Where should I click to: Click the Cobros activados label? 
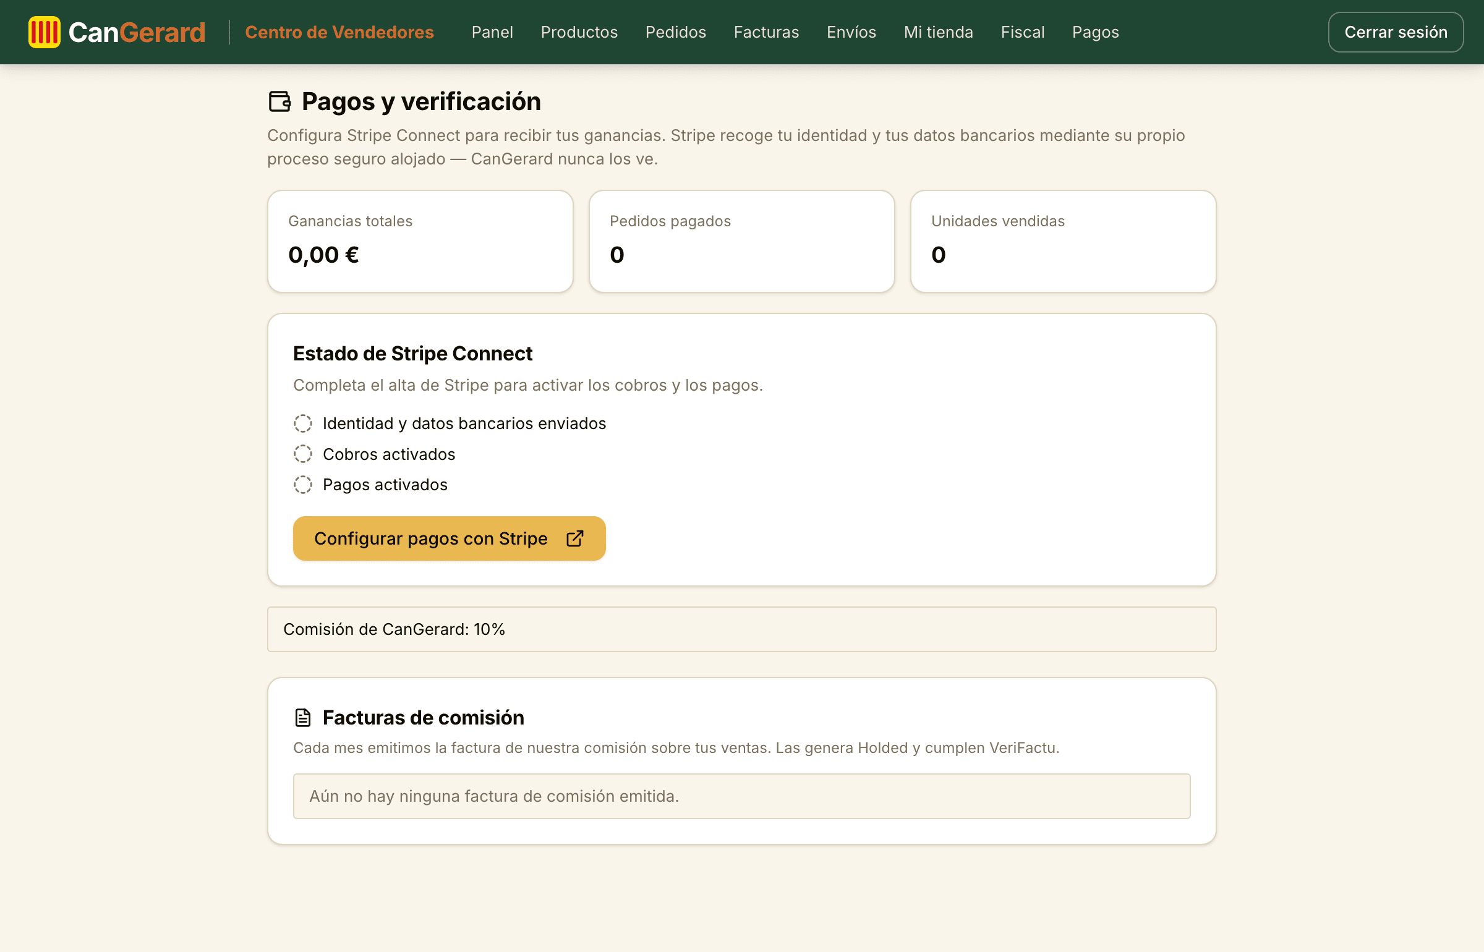389,454
